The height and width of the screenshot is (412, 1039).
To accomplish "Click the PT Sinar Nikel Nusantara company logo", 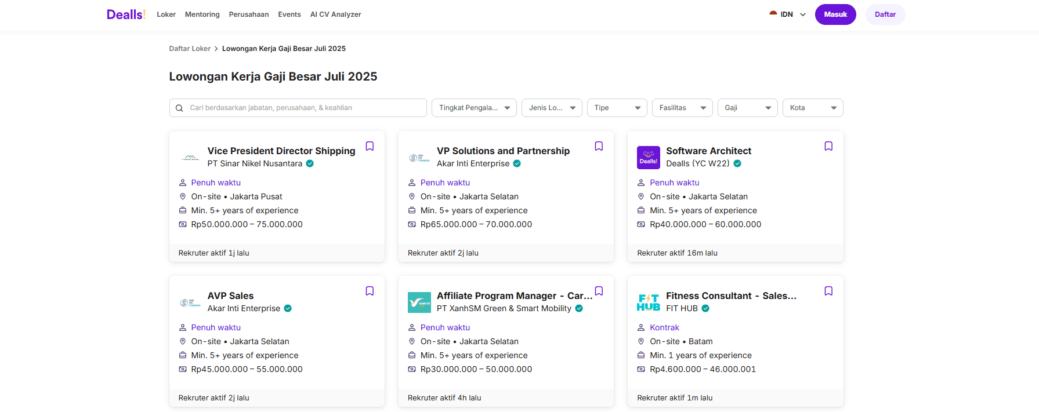I will click(x=190, y=158).
